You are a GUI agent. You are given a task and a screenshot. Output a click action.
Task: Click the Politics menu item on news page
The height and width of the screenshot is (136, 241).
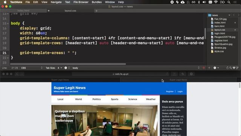coord(96,99)
